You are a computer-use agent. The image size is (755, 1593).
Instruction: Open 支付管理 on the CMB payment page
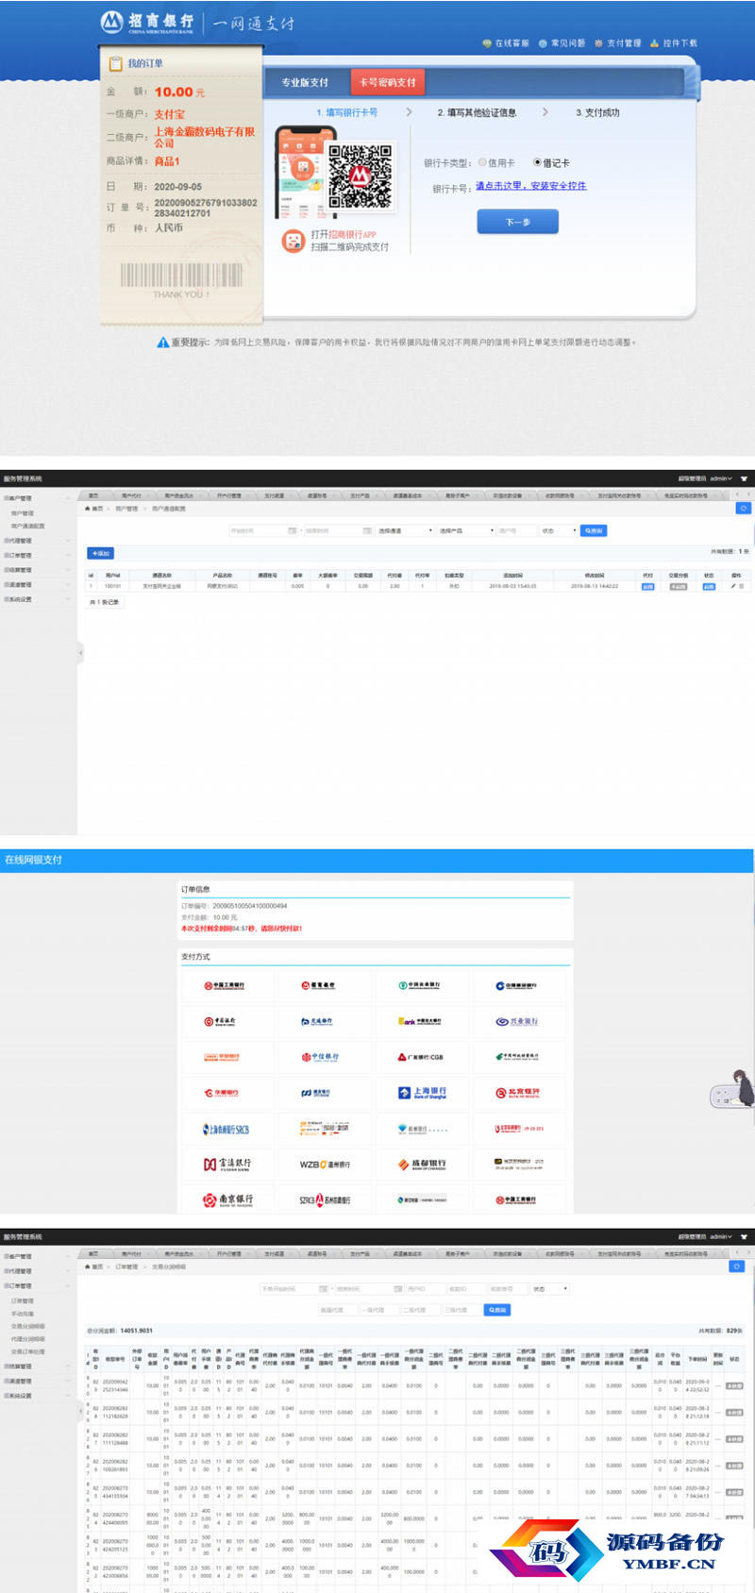pyautogui.click(x=617, y=43)
